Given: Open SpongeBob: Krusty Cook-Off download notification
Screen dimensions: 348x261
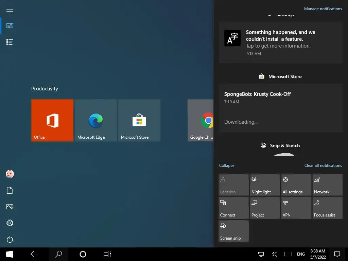Looking at the screenshot, I should (281, 108).
